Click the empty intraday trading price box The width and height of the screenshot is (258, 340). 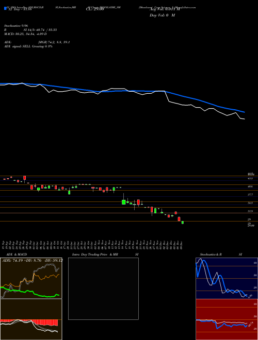(103, 288)
